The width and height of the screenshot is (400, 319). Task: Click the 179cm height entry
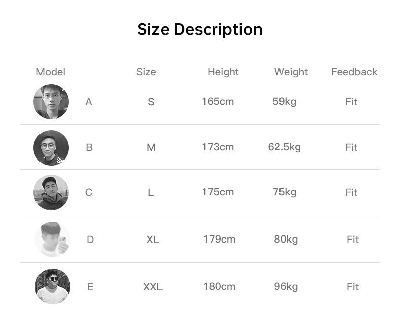click(x=219, y=240)
